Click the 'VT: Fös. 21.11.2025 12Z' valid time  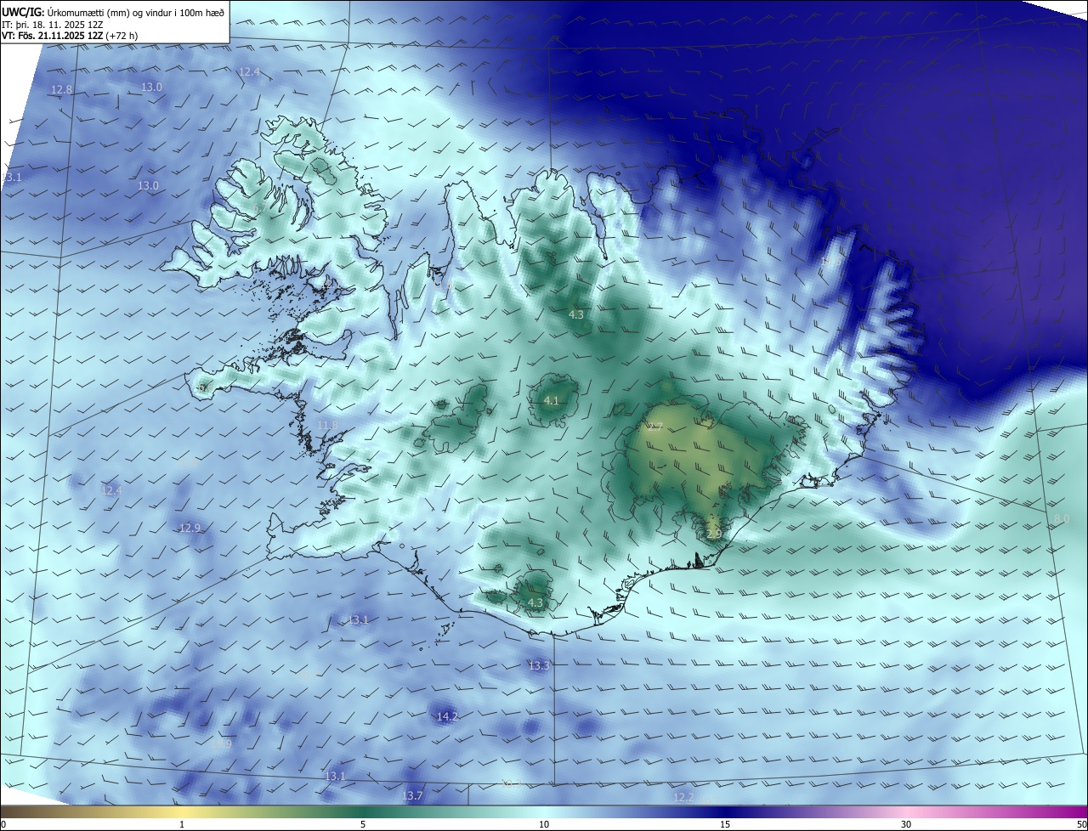coord(53,36)
